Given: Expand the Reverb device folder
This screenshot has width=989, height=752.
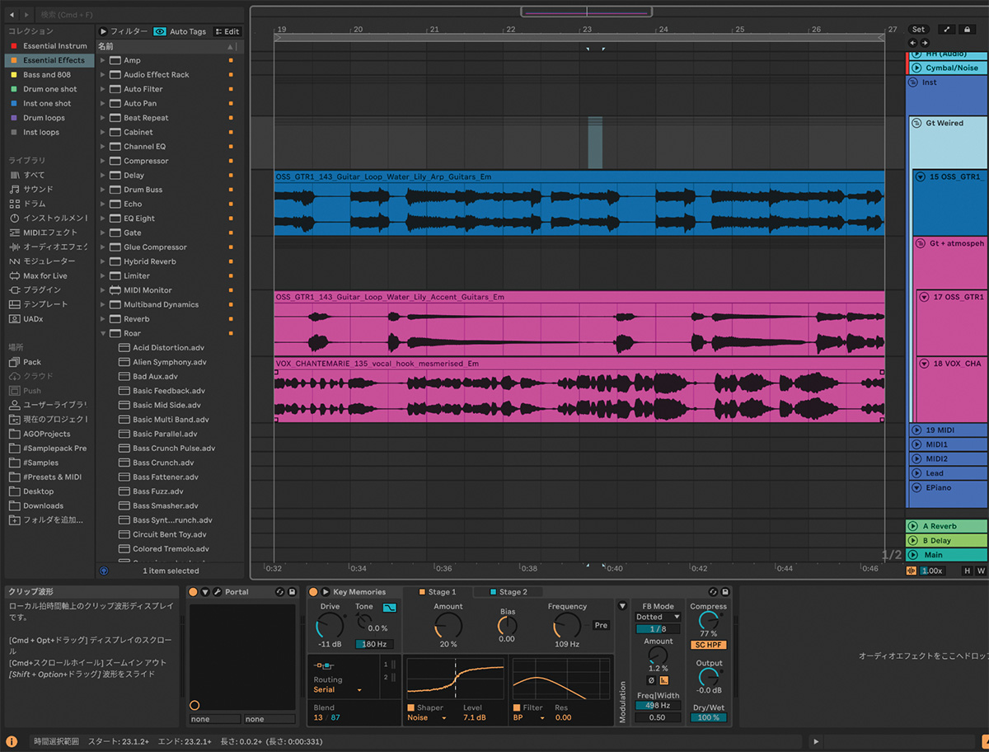Looking at the screenshot, I should click(103, 319).
